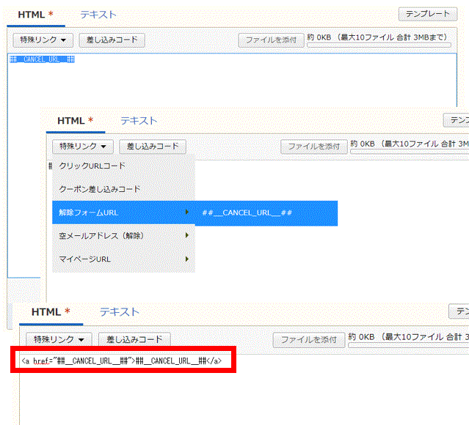Click highlighted CANCEL_URL text in top editor
469x425 pixels.
(x=42, y=59)
